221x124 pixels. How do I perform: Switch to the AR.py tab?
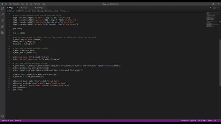tap(11, 8)
